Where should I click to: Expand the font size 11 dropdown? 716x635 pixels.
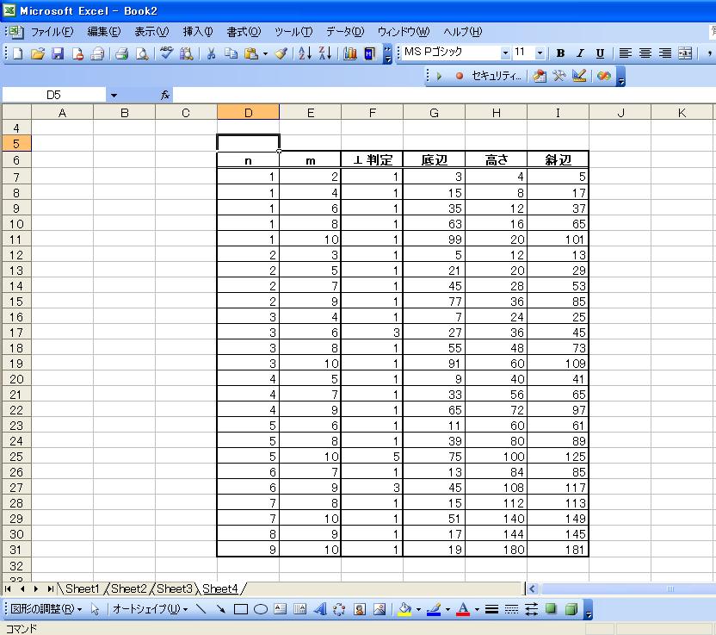pos(540,53)
